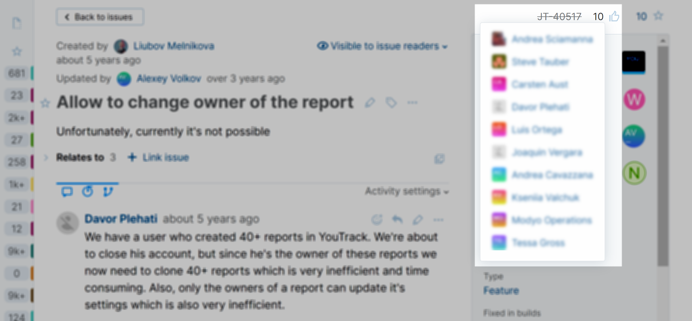Viewport: 692px width, 321px height.
Task: Click the Link issue link
Action: coord(158,158)
